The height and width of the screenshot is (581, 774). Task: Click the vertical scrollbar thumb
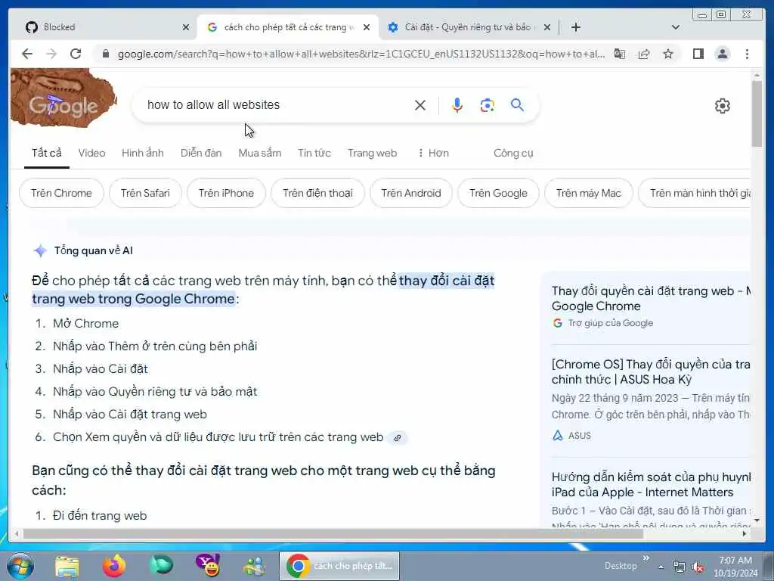(757, 113)
